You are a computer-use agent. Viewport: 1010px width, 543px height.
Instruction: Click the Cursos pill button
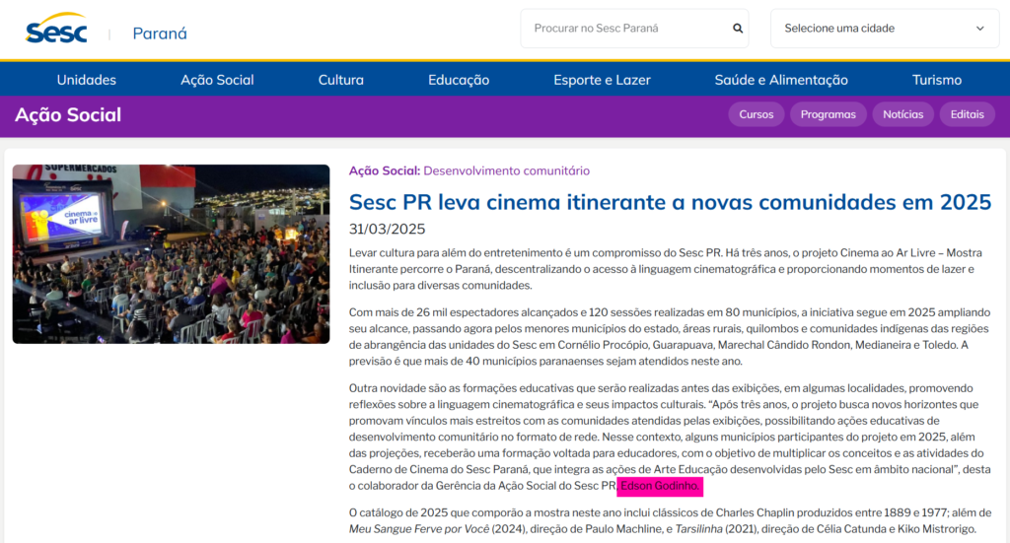[757, 114]
